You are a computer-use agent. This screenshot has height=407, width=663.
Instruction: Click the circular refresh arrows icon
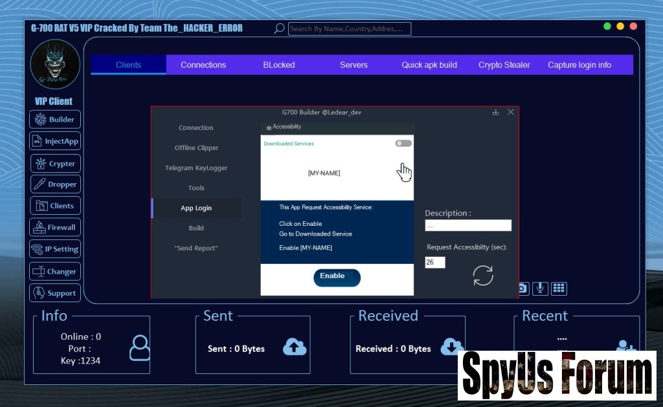tap(483, 275)
